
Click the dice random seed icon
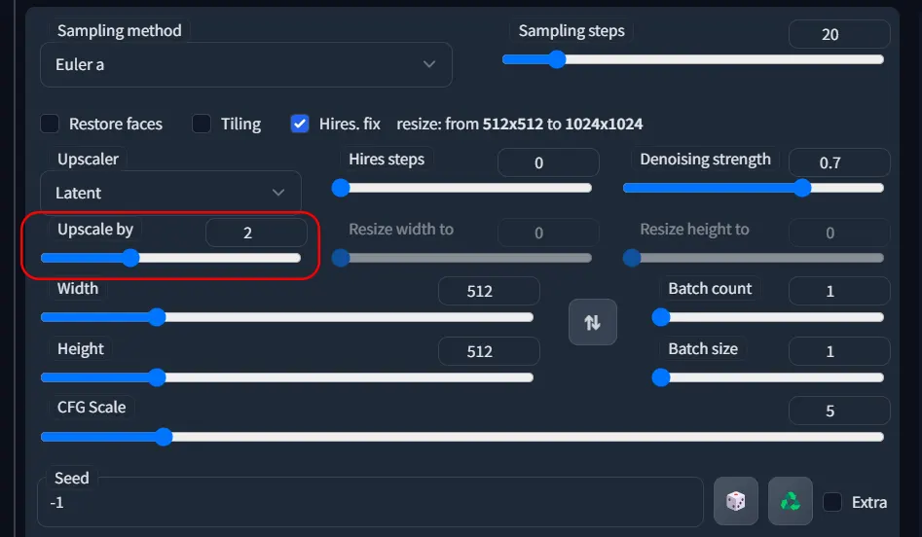[x=736, y=501]
